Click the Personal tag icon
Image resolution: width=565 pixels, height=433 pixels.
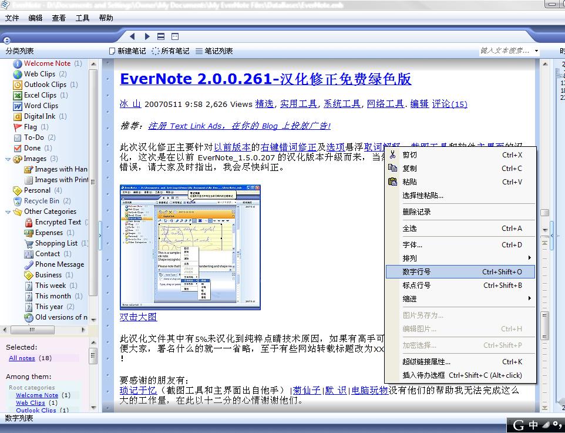point(18,190)
